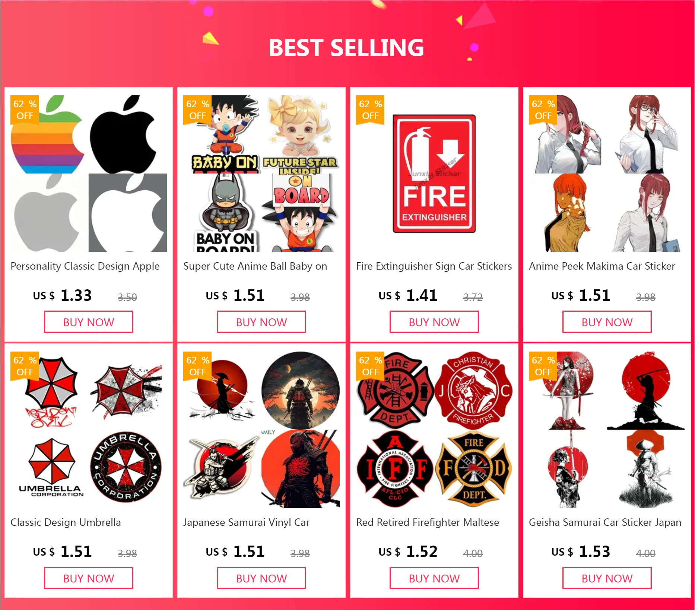Click BUY NOW under Apple sticker

click(x=89, y=322)
